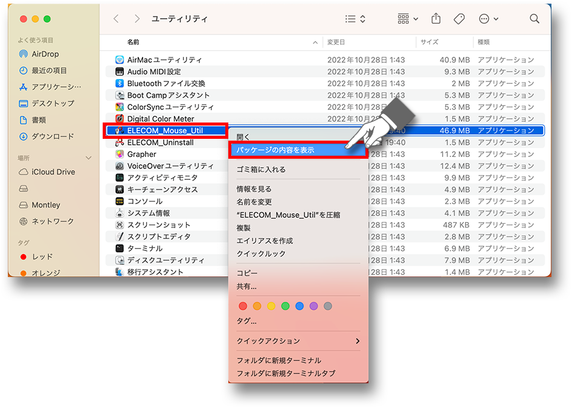The height and width of the screenshot is (408, 572).
Task: Select the Digital Color Meter app icon
Action: point(119,118)
